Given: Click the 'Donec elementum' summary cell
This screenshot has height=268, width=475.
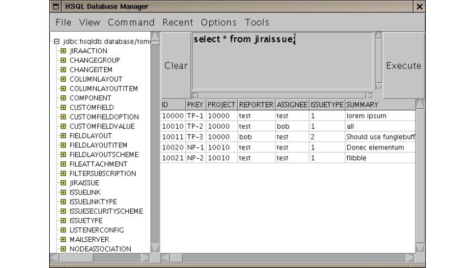Looking at the screenshot, I should click(x=380, y=147).
